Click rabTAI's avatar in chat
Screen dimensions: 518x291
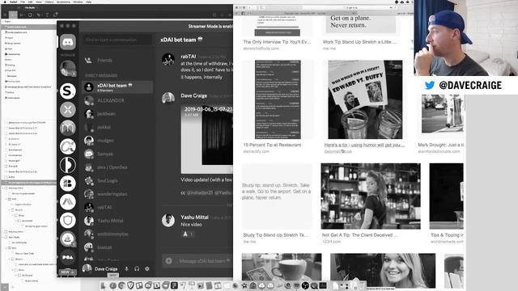click(x=168, y=60)
